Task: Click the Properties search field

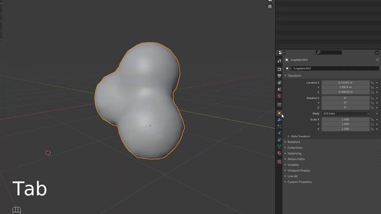Action: tap(329, 52)
